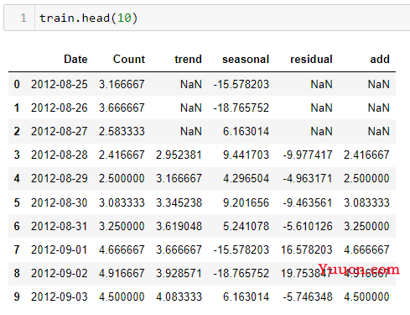The image size is (410, 315).
Task: Click the residual column header
Action: click(311, 59)
